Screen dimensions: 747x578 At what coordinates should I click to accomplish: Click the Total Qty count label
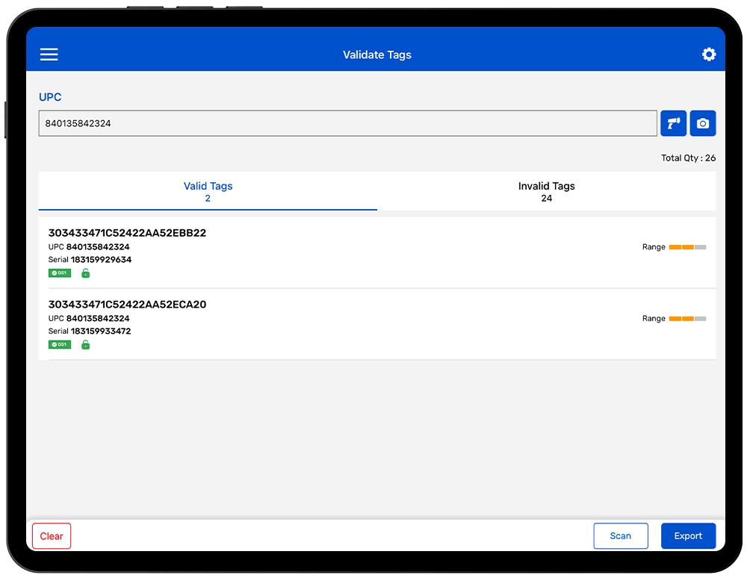(688, 158)
